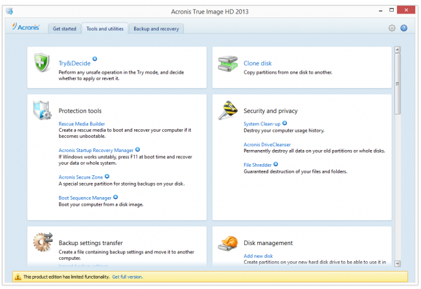Open Boot Sequence Manager
This screenshot has height=289, width=421.
85,197
